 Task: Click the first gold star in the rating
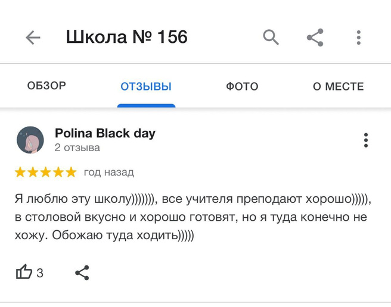[20, 173]
